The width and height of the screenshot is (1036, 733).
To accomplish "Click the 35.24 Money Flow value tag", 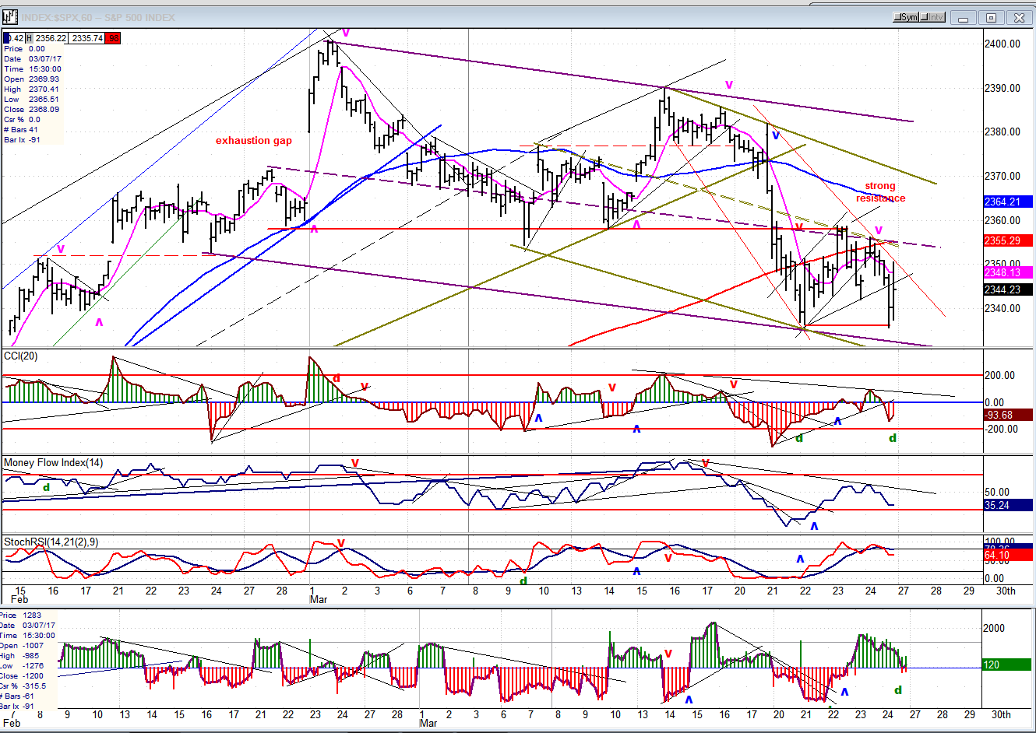I will click(x=1008, y=505).
